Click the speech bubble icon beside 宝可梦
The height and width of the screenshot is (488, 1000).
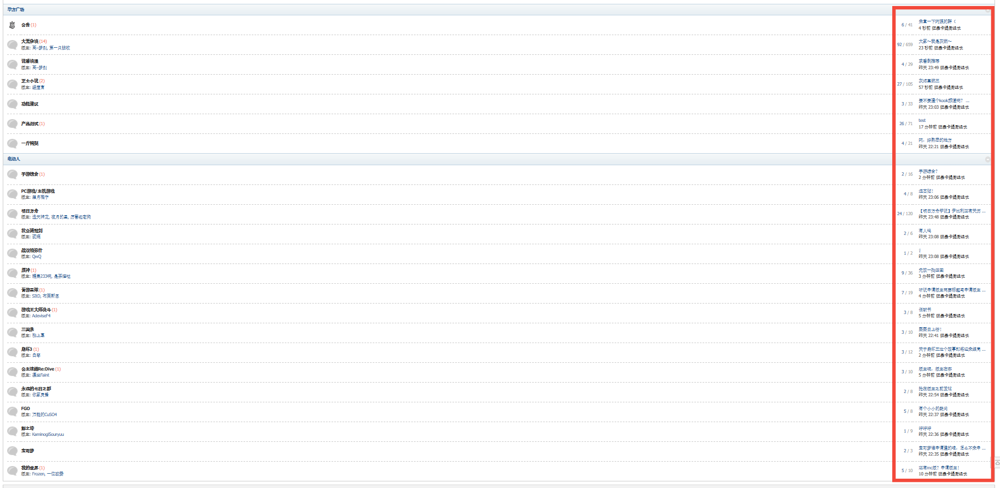(x=12, y=451)
